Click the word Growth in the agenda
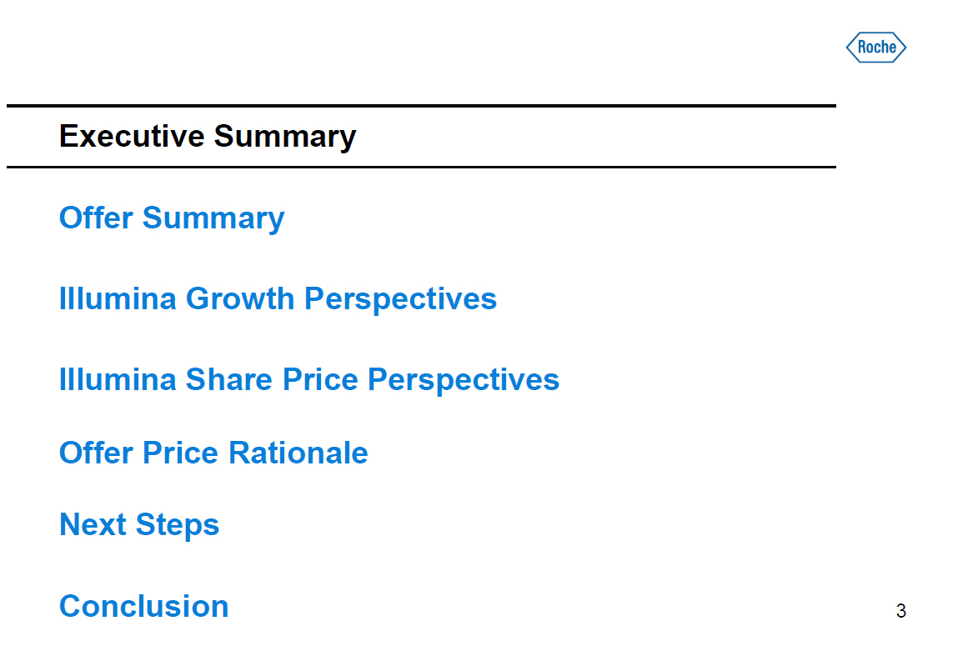The image size is (953, 661). click(x=240, y=298)
